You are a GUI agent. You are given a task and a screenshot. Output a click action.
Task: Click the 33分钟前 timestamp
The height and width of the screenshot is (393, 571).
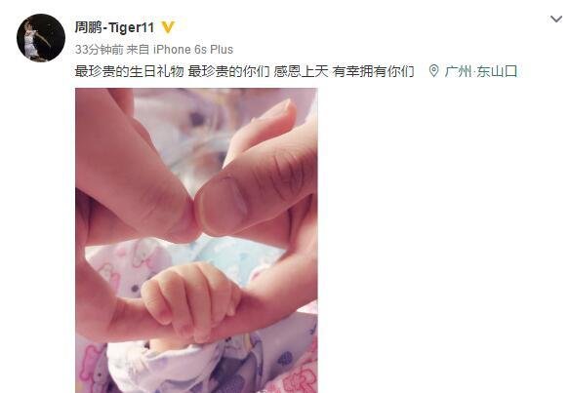(99, 50)
